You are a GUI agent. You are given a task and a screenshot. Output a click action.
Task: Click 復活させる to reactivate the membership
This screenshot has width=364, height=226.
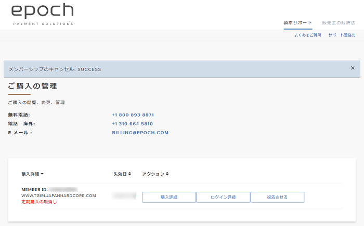[277, 197]
